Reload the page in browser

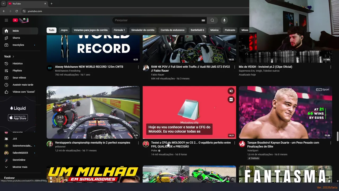click(16, 11)
